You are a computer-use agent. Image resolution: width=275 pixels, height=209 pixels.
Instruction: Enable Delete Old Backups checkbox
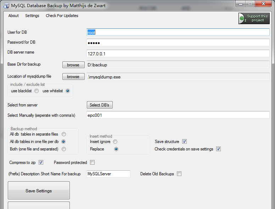coord(179,174)
